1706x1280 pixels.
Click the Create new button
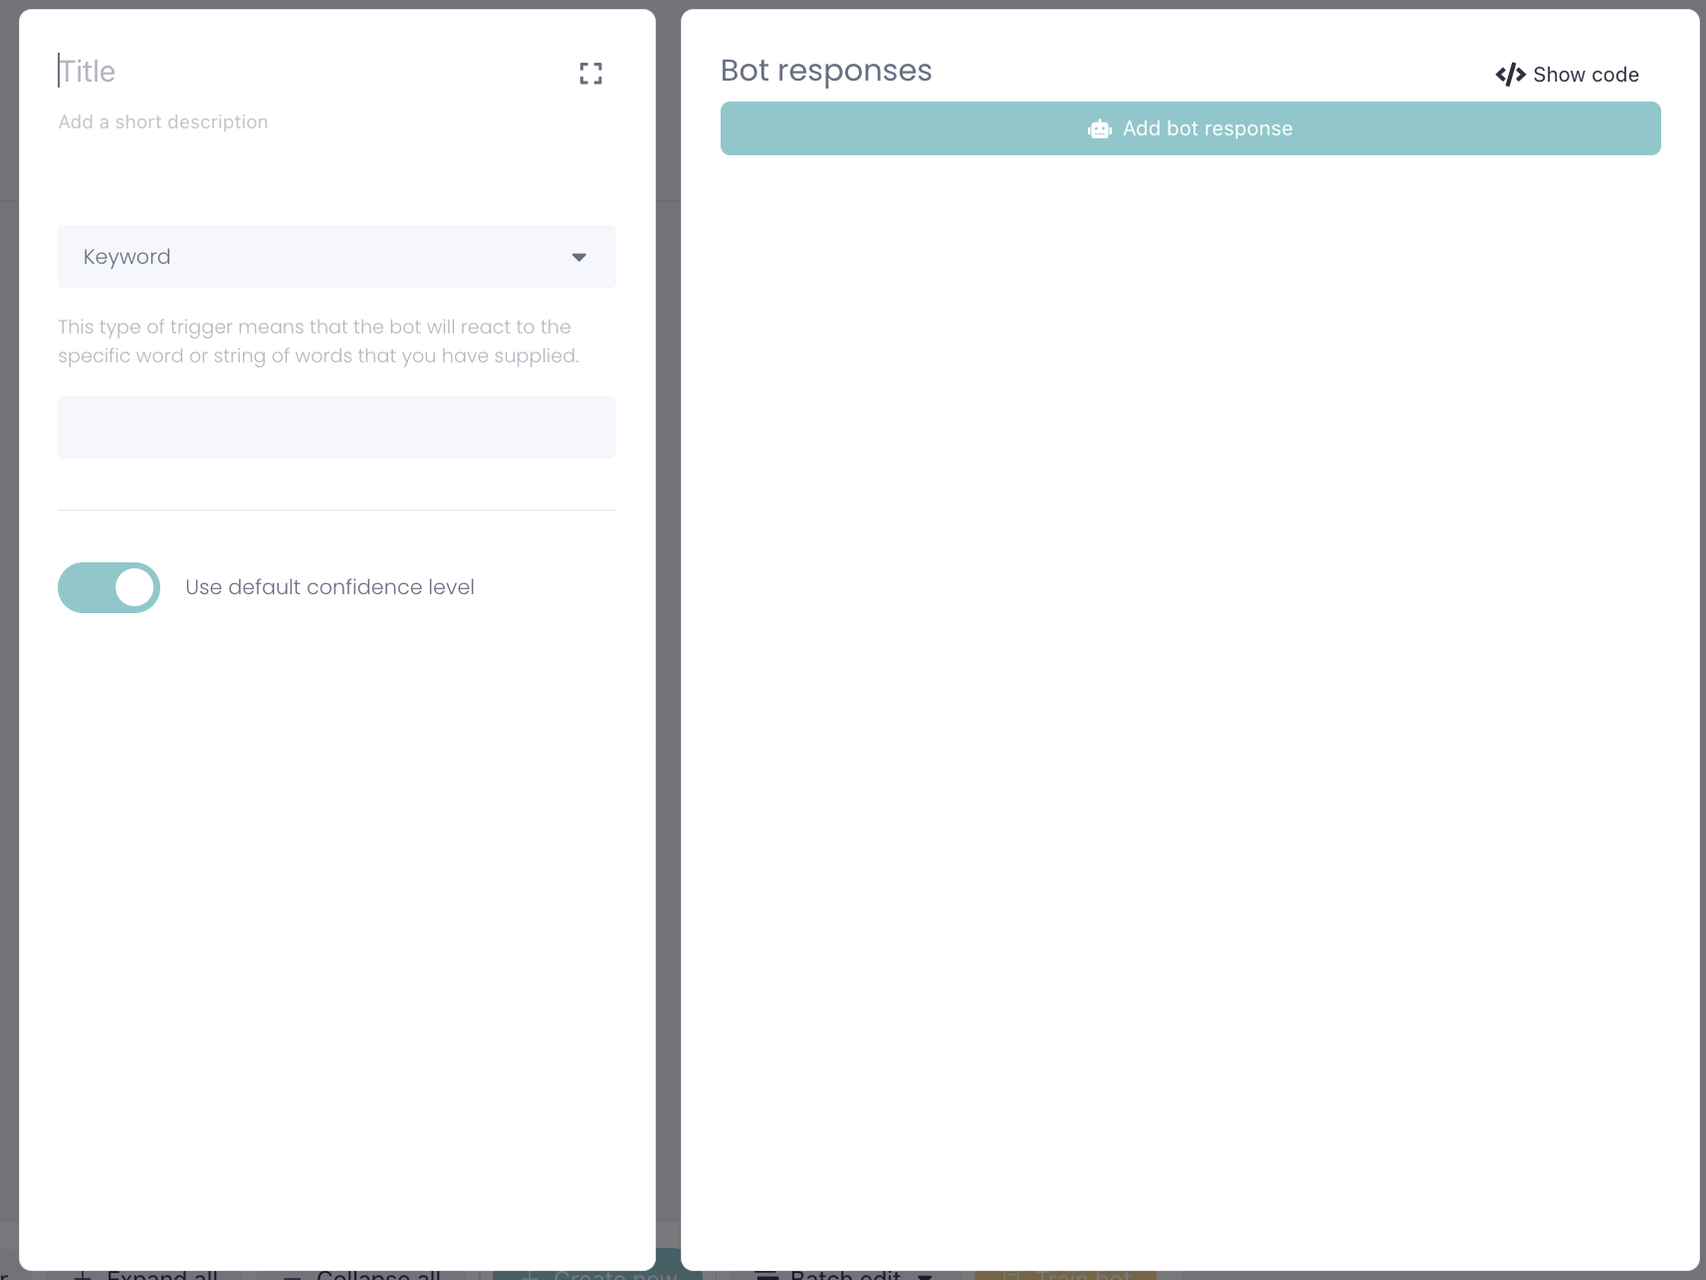click(598, 1274)
